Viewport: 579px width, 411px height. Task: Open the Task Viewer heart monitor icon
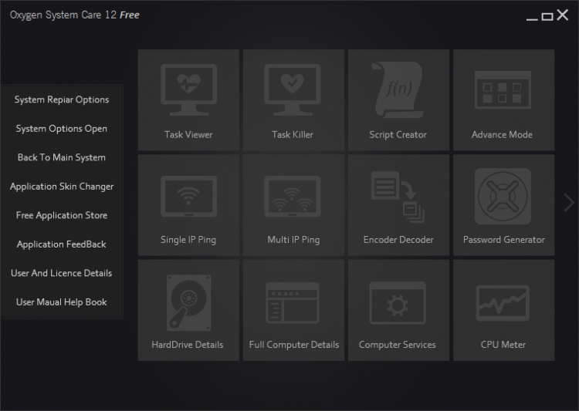tap(188, 89)
